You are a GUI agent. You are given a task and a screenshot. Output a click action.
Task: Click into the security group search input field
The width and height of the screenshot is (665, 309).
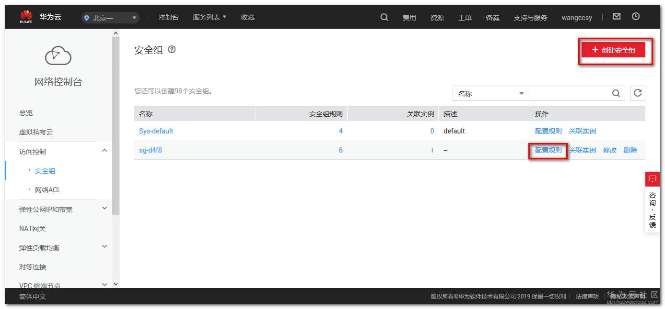[x=570, y=93]
